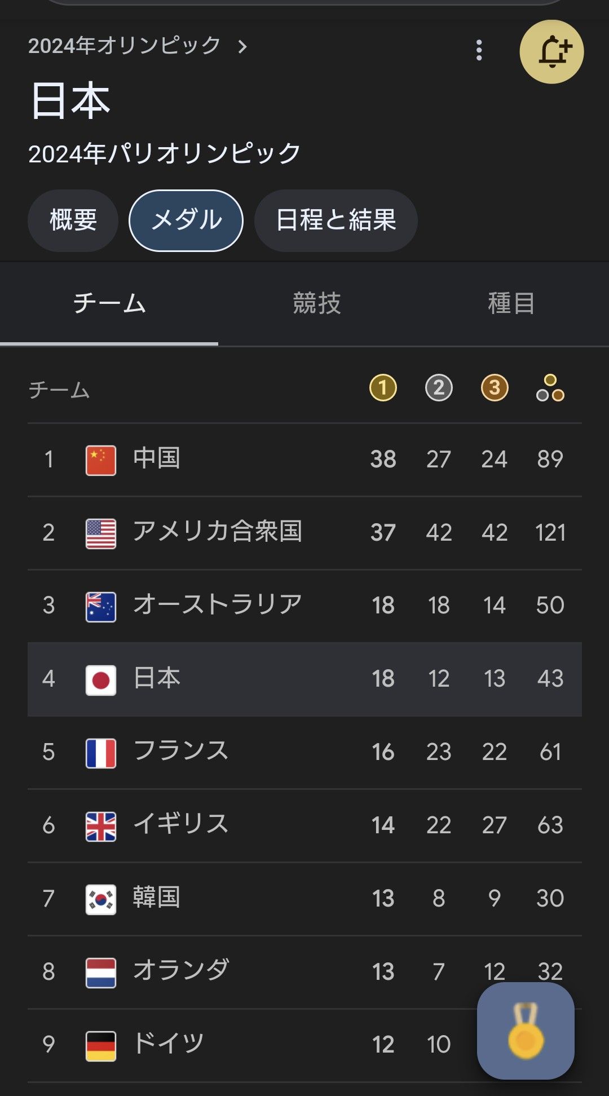Screen dimensions: 609x1096
Task: Tap the total medals column icon
Action: click(x=550, y=388)
